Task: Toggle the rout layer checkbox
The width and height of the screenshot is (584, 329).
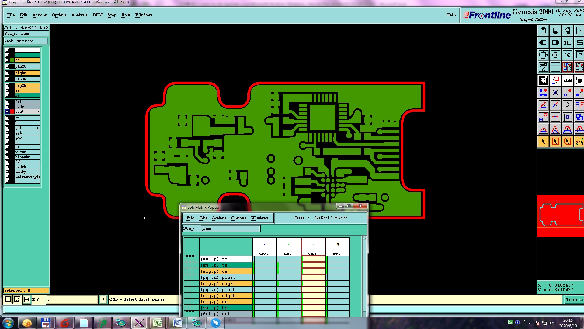Action: click(x=7, y=111)
